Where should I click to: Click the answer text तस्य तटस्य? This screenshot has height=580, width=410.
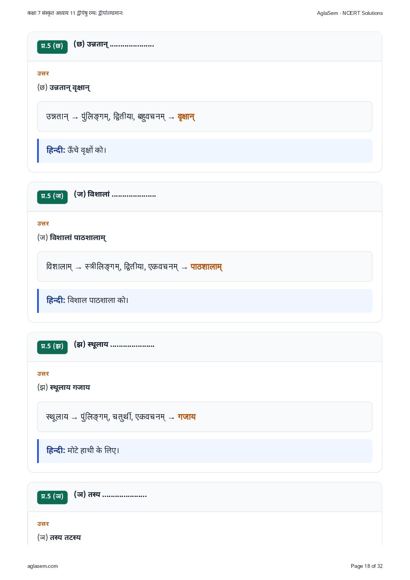pyautogui.click(x=66, y=537)
